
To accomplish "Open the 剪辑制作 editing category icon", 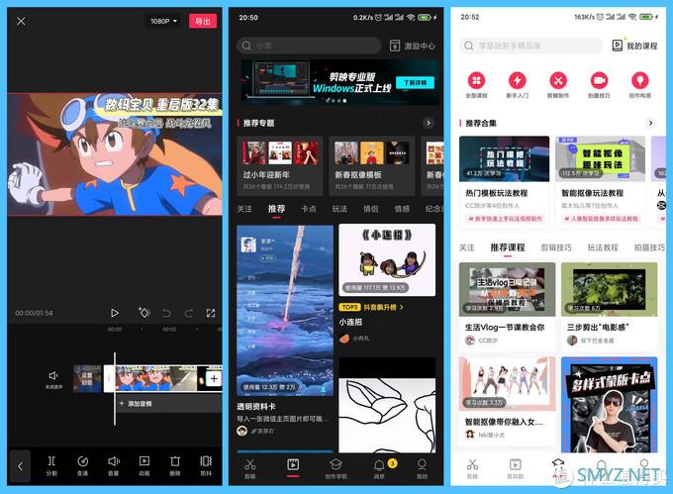I will point(558,85).
